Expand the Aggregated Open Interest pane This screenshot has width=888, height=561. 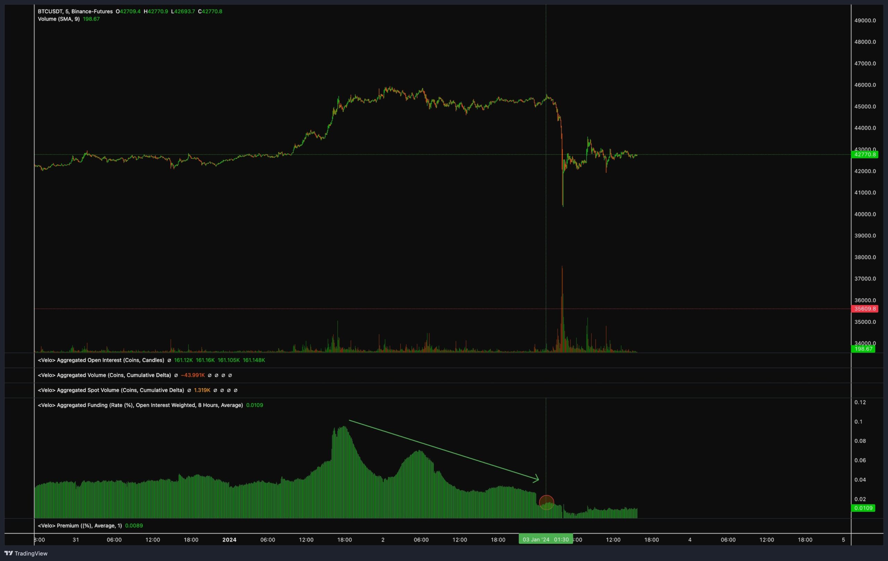101,360
